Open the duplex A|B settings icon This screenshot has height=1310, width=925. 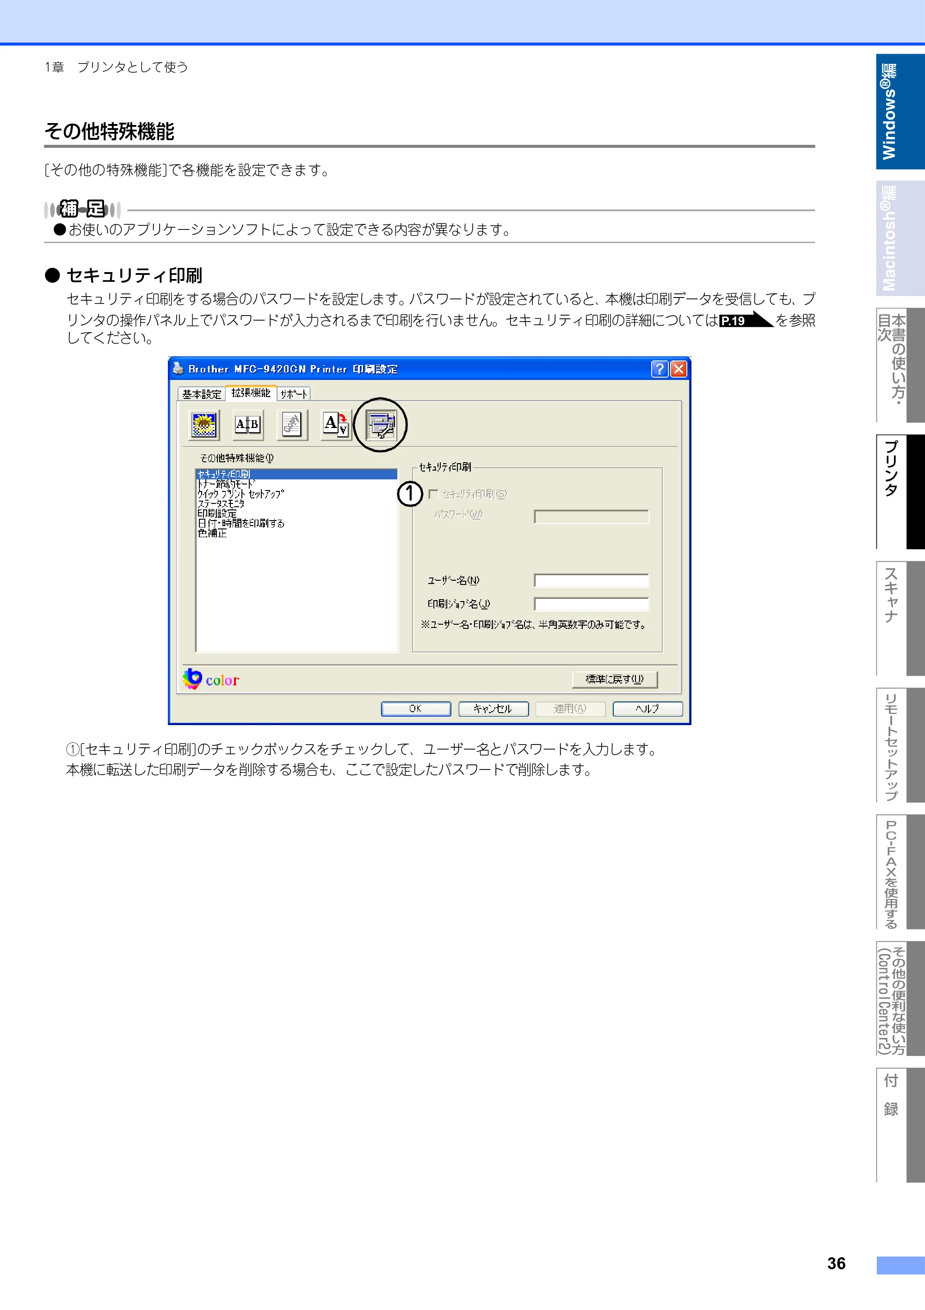pyautogui.click(x=247, y=424)
